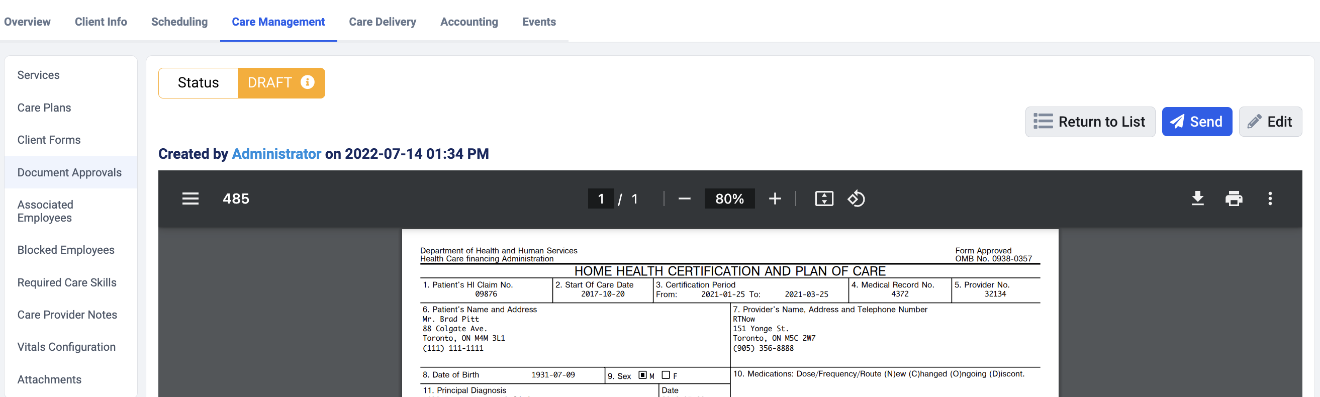Click Provider No. value 32134

(995, 294)
